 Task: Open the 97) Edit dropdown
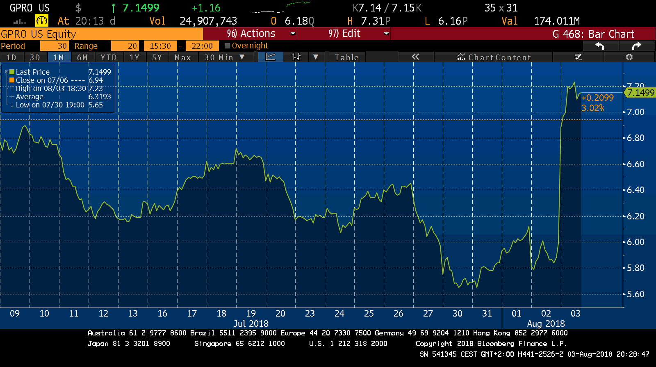(x=344, y=34)
